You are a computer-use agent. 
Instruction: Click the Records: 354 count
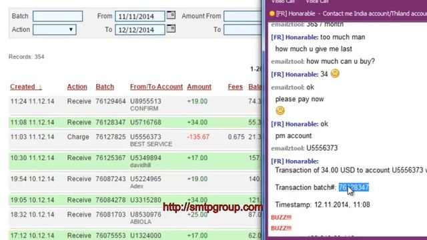[27, 57]
